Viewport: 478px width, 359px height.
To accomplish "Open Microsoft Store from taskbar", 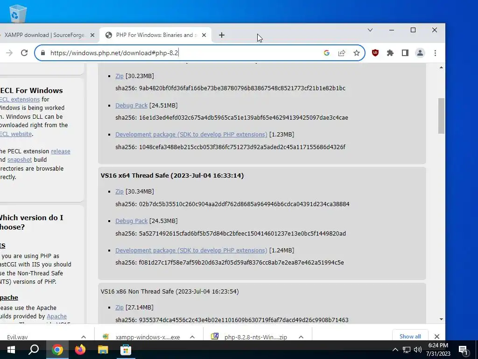I will click(x=126, y=350).
